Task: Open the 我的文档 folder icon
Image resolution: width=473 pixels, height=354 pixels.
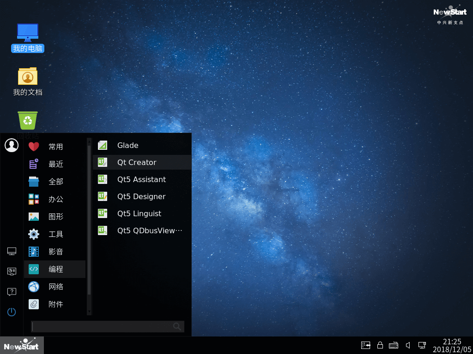Action: pyautogui.click(x=27, y=76)
